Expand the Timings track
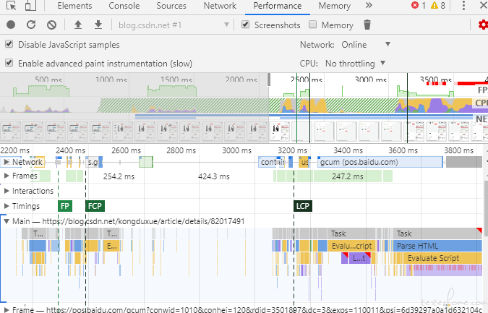488x313 pixels. [7, 206]
